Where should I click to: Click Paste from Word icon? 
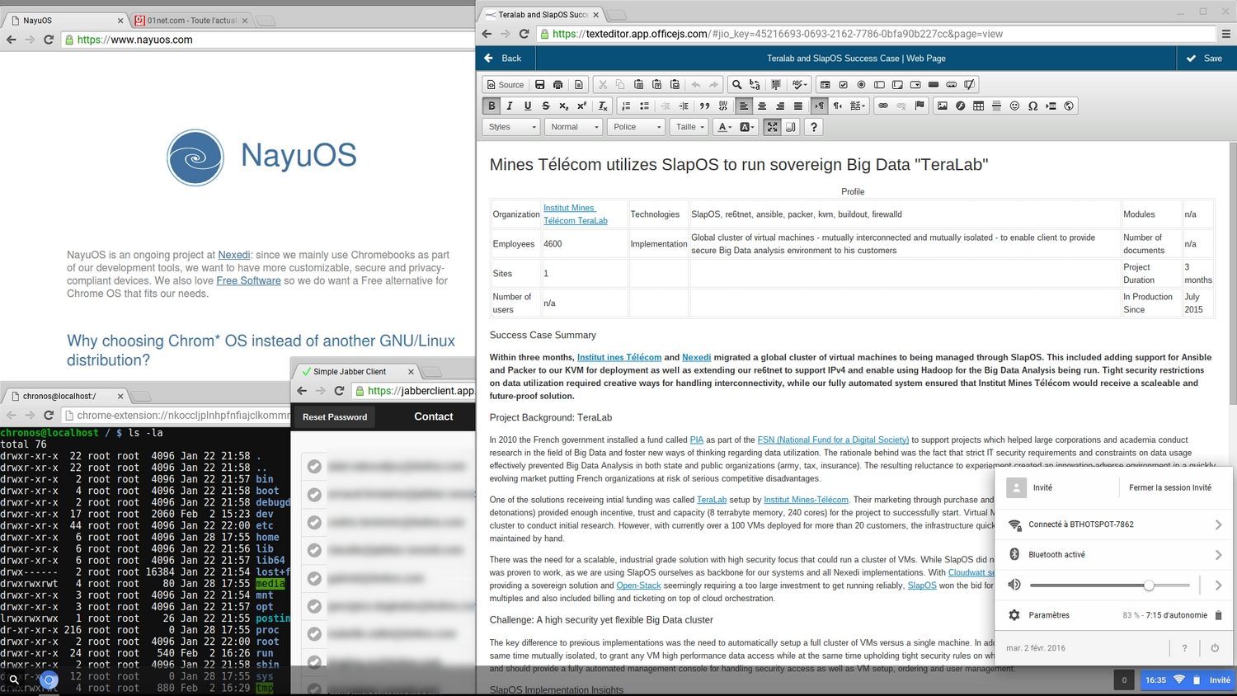pos(675,85)
